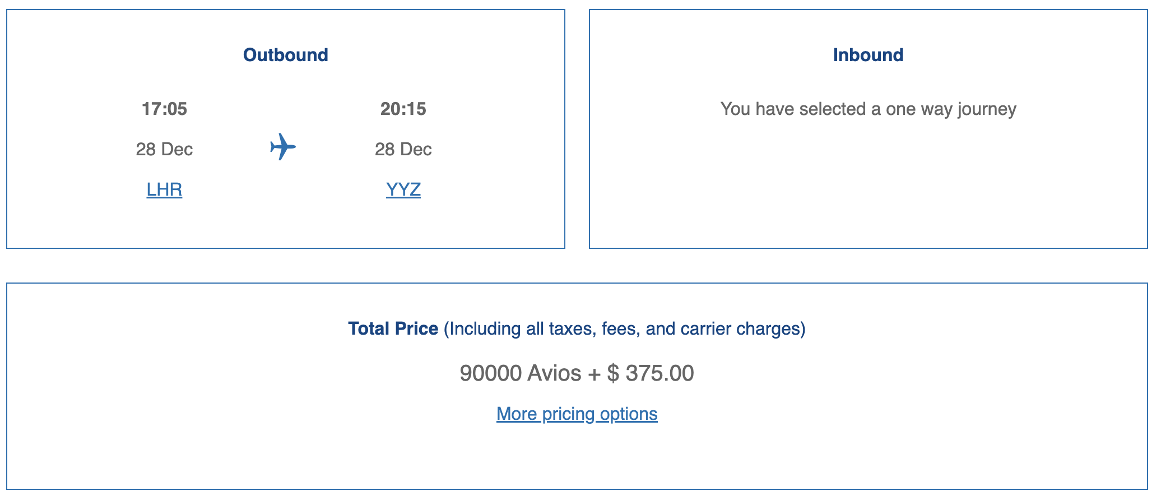Click the empty space below one way message
Image resolution: width=1161 pixels, height=500 pixels.
pos(868,185)
